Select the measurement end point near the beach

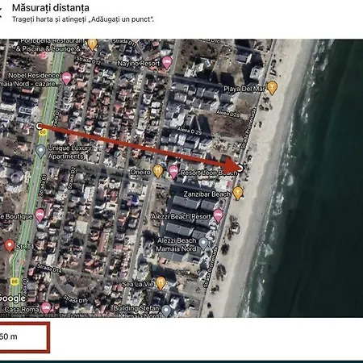point(240,169)
